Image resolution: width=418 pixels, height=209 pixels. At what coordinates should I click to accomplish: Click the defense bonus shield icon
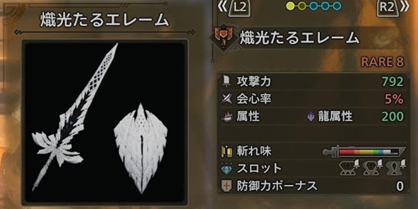click(227, 186)
